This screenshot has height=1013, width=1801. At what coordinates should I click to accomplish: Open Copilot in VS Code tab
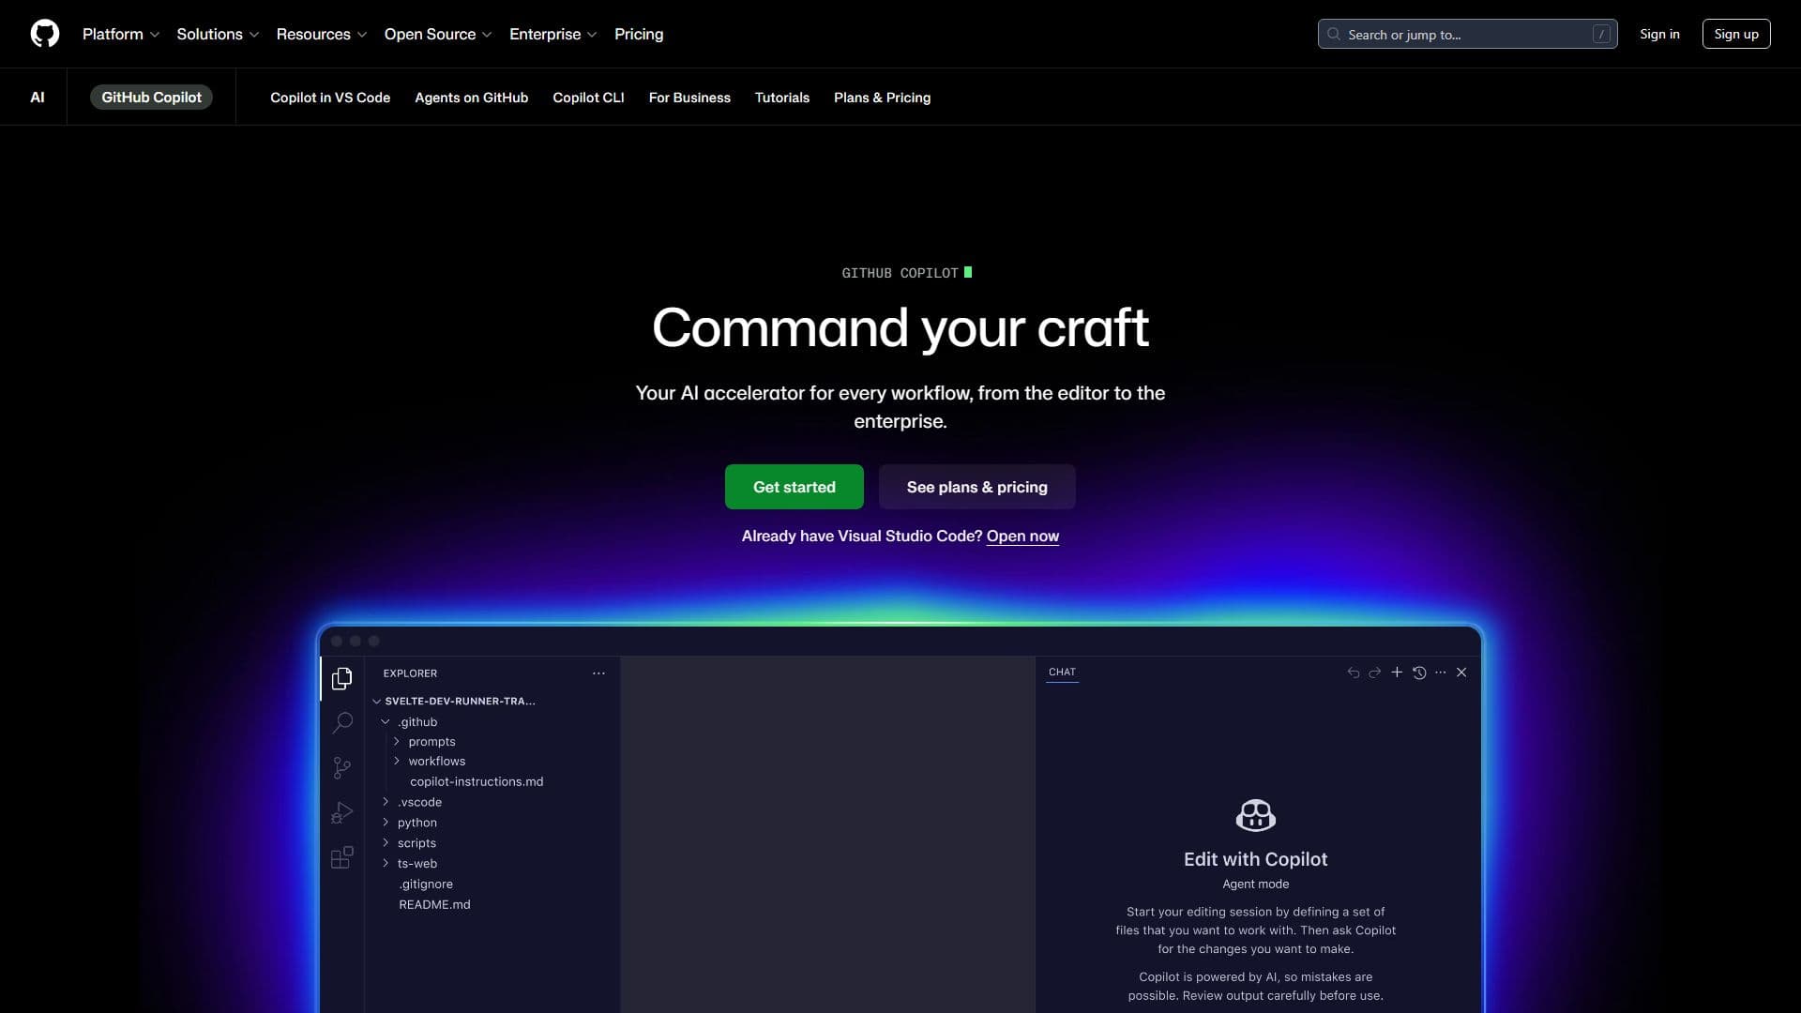click(330, 98)
